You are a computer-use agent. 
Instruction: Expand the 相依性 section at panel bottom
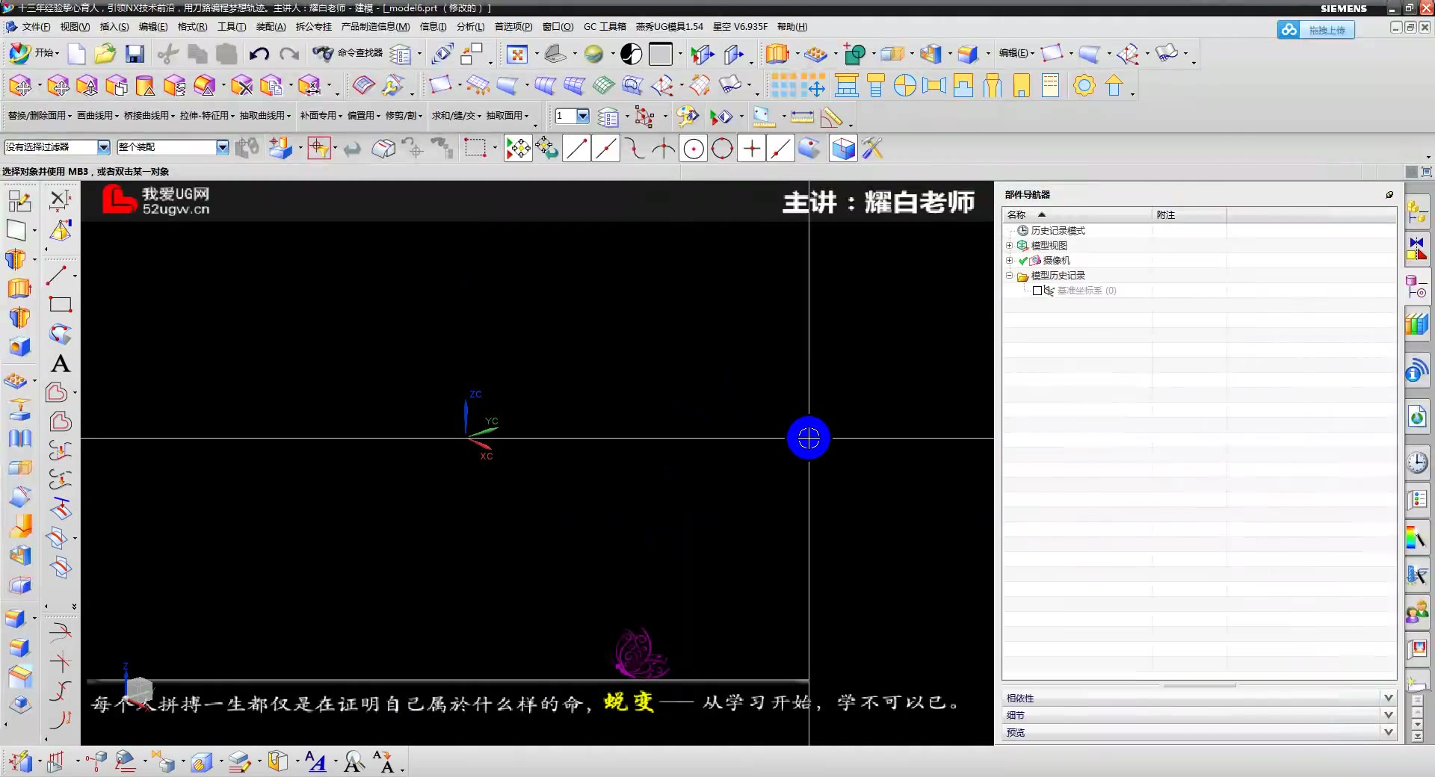click(1389, 698)
